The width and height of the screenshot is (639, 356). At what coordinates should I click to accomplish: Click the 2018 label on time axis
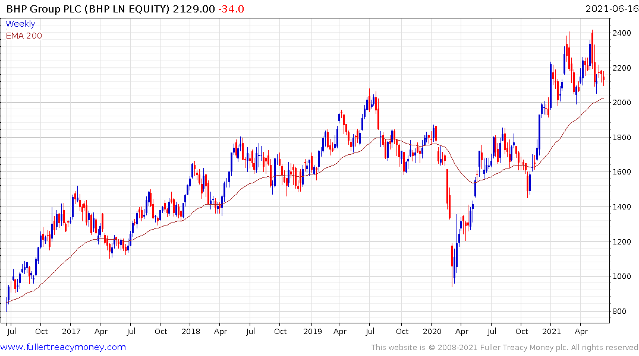click(x=191, y=331)
